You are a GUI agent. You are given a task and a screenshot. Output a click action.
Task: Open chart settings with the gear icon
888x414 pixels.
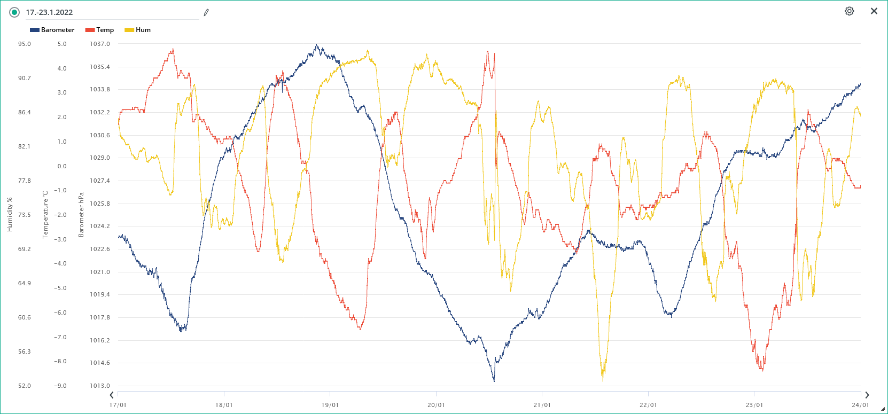[x=849, y=11]
